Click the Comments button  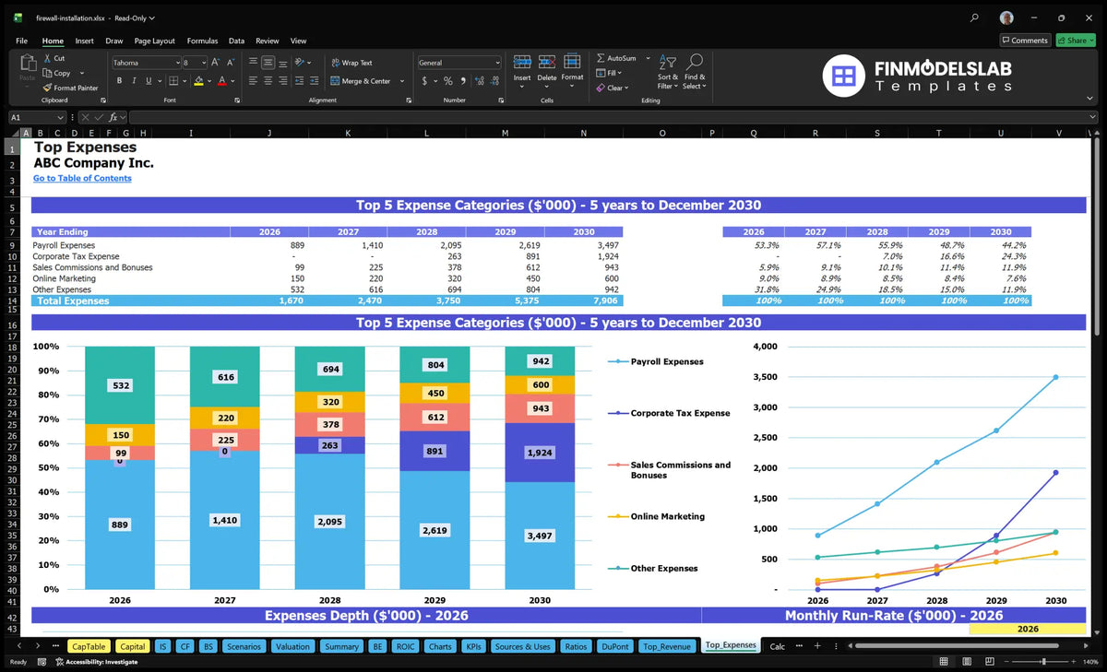[x=1025, y=41]
